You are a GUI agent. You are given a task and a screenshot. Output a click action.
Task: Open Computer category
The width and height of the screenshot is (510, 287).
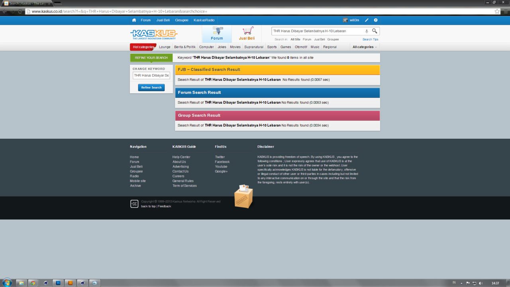(206, 47)
